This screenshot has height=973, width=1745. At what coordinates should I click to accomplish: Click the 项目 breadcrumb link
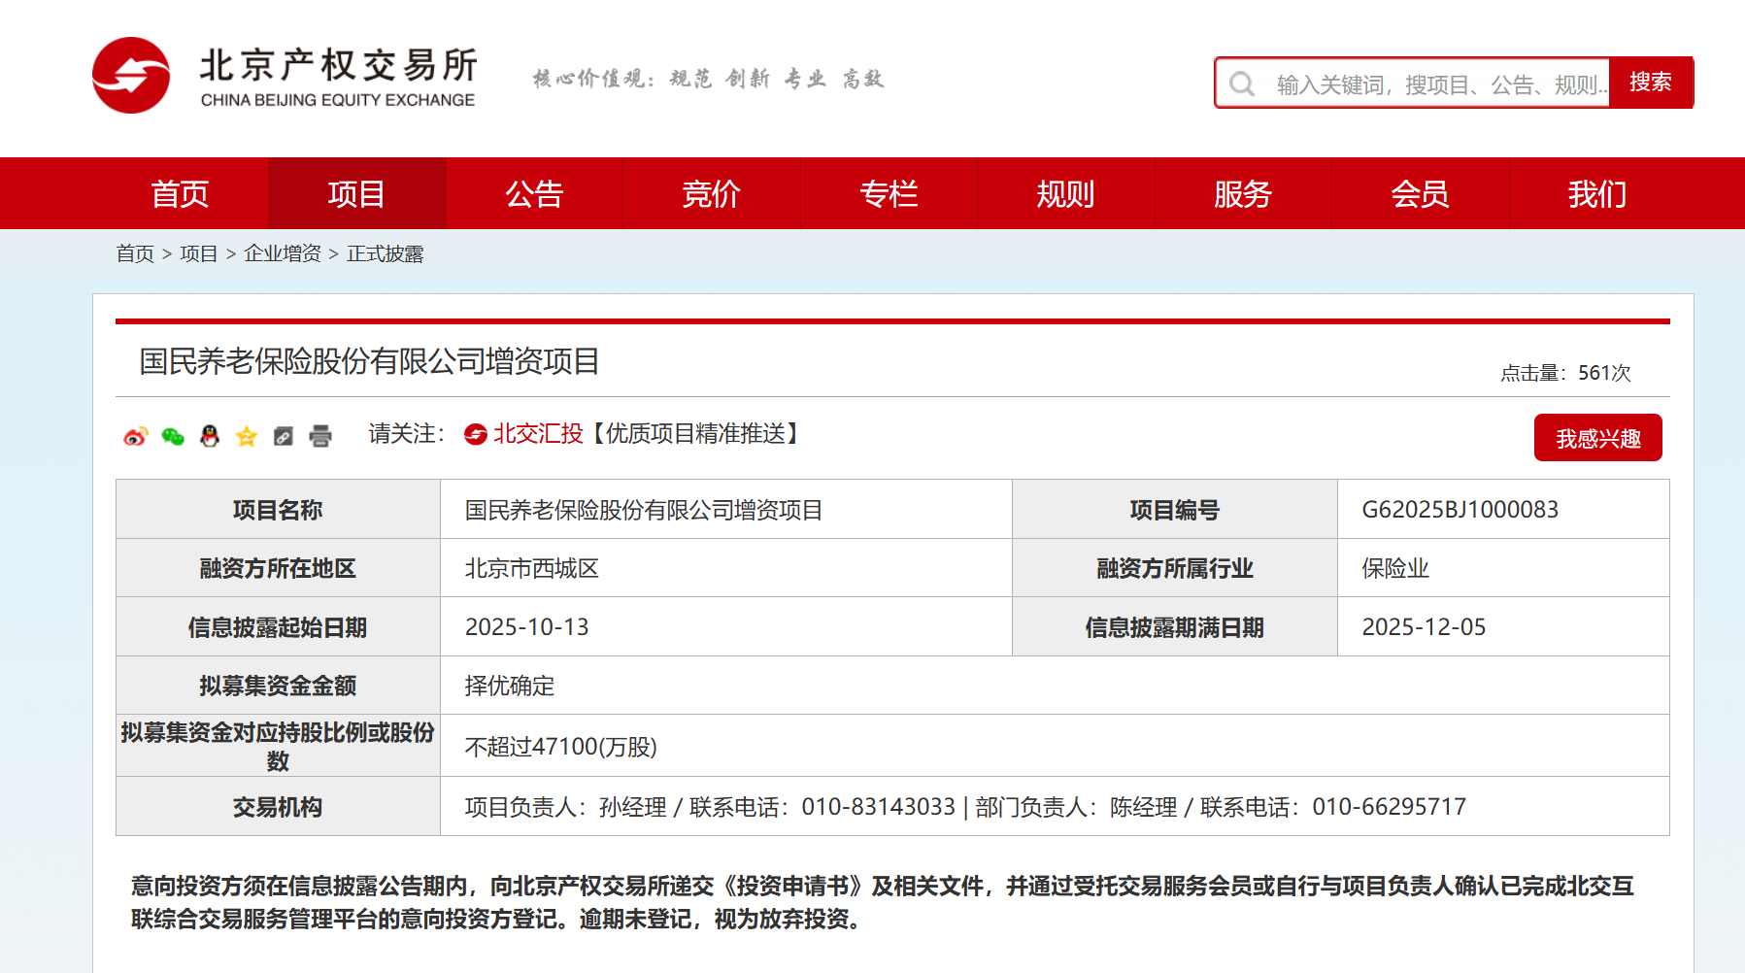coord(199,253)
